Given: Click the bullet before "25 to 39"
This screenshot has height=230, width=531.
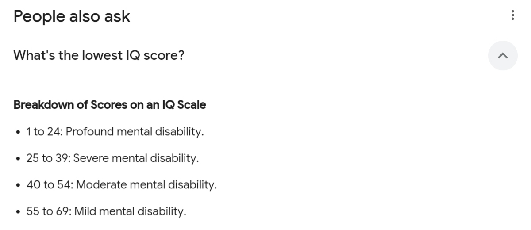Looking at the screenshot, I should [x=17, y=159].
